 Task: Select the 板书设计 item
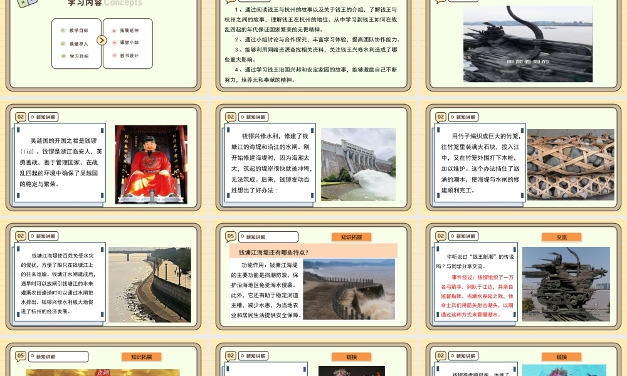129,56
